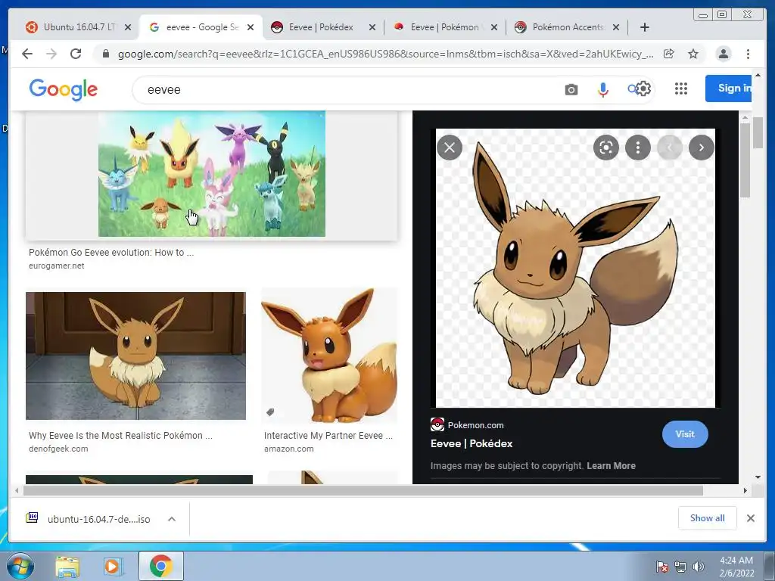The height and width of the screenshot is (581, 775).
Task: Close the Pokémon Accents tab
Action: click(616, 27)
